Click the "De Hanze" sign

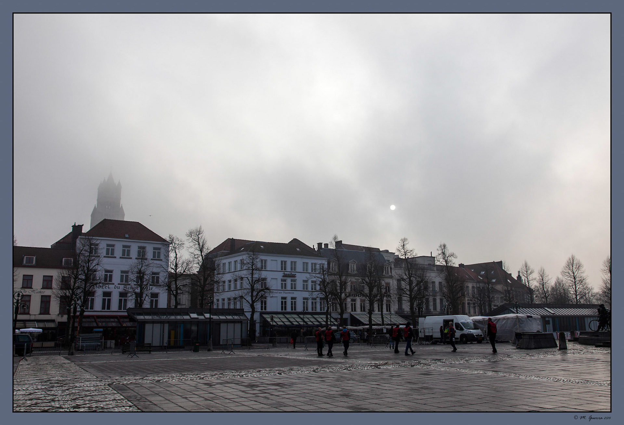pyautogui.click(x=32, y=291)
